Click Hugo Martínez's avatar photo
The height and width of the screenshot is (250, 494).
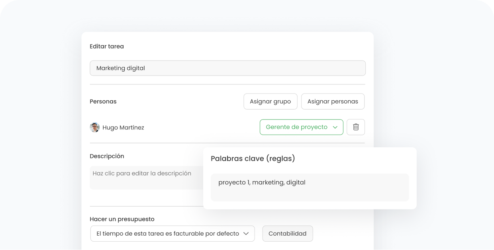coord(95,127)
